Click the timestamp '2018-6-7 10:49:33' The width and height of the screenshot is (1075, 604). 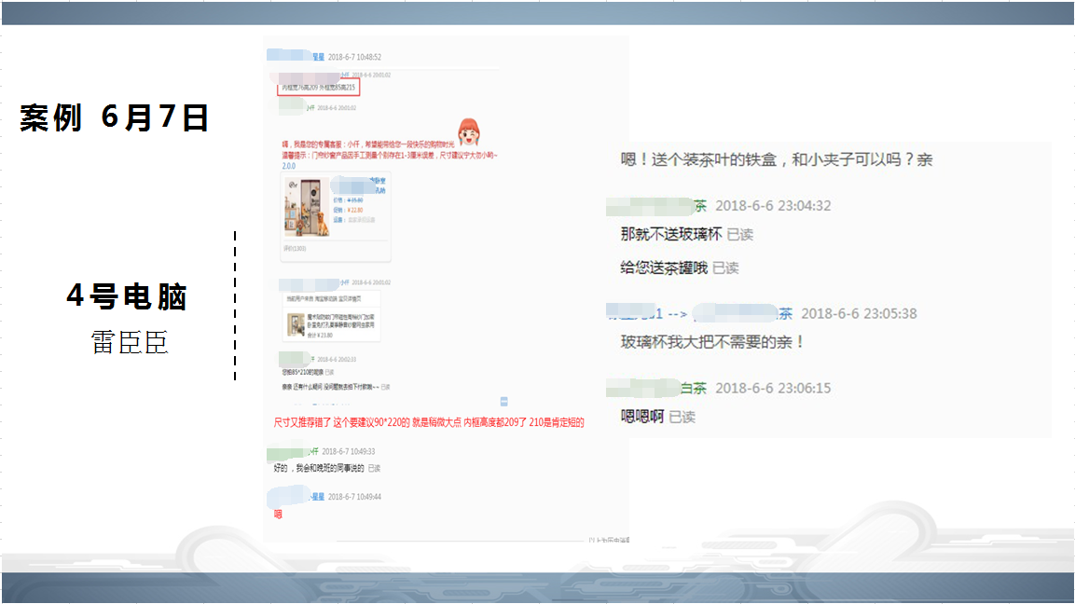349,451
